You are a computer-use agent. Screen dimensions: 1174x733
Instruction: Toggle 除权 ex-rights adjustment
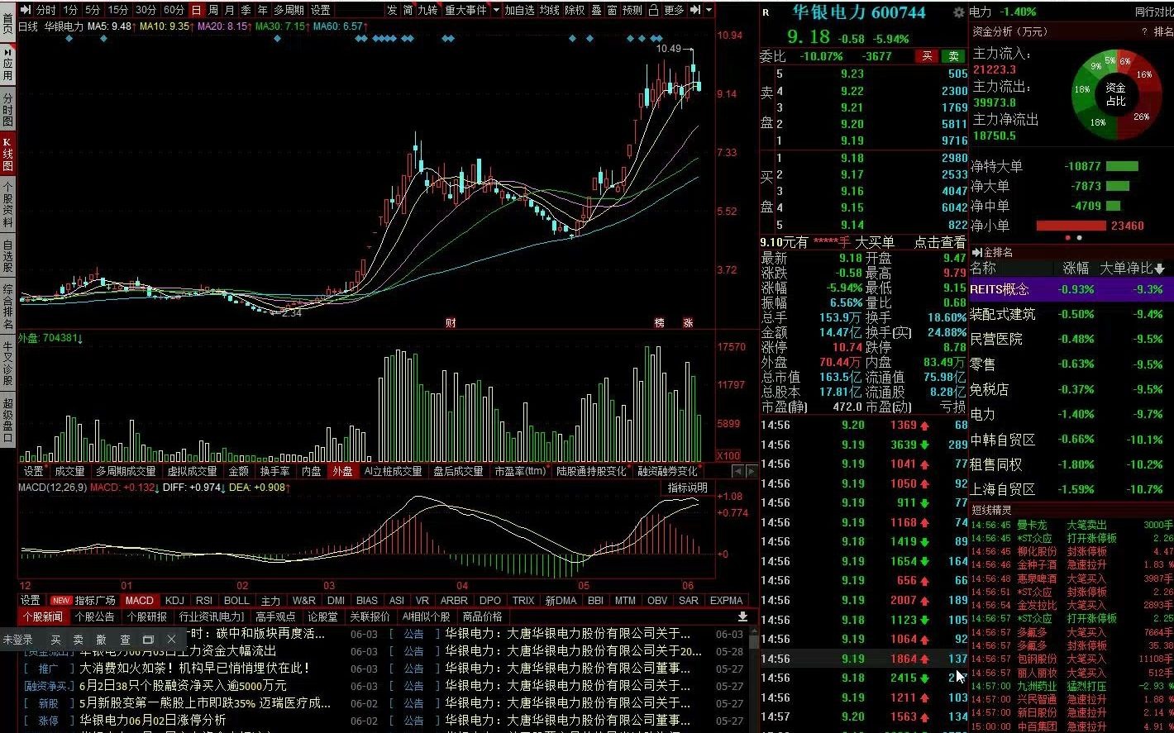575,10
